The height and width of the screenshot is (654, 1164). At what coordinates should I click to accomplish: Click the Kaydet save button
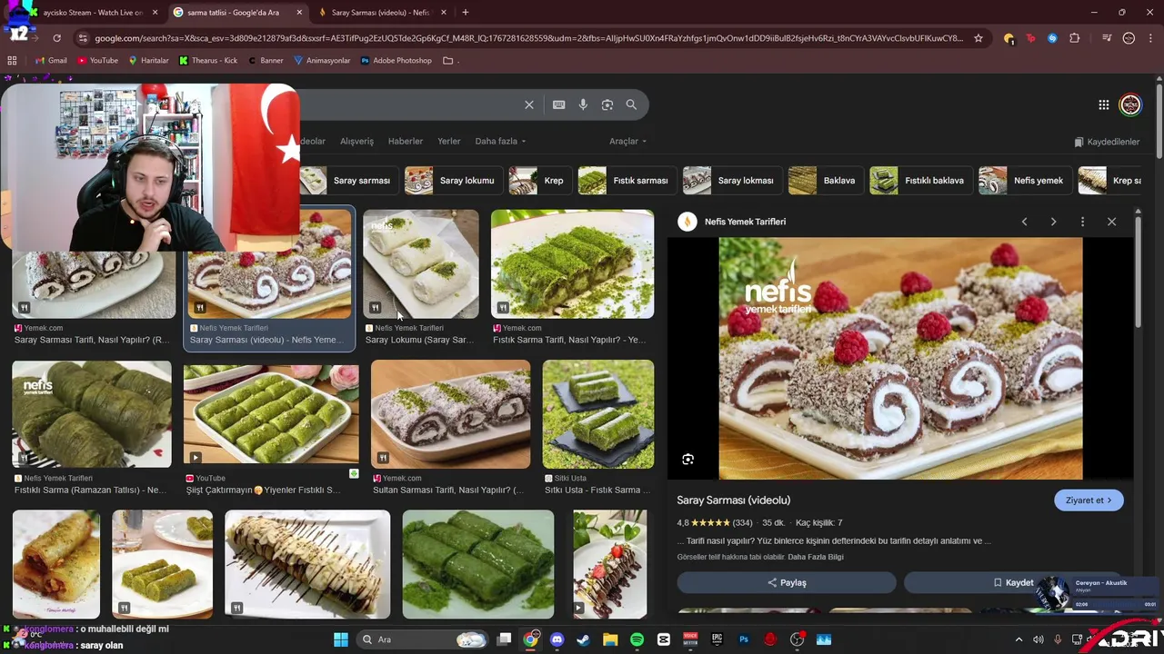[x=1013, y=583]
